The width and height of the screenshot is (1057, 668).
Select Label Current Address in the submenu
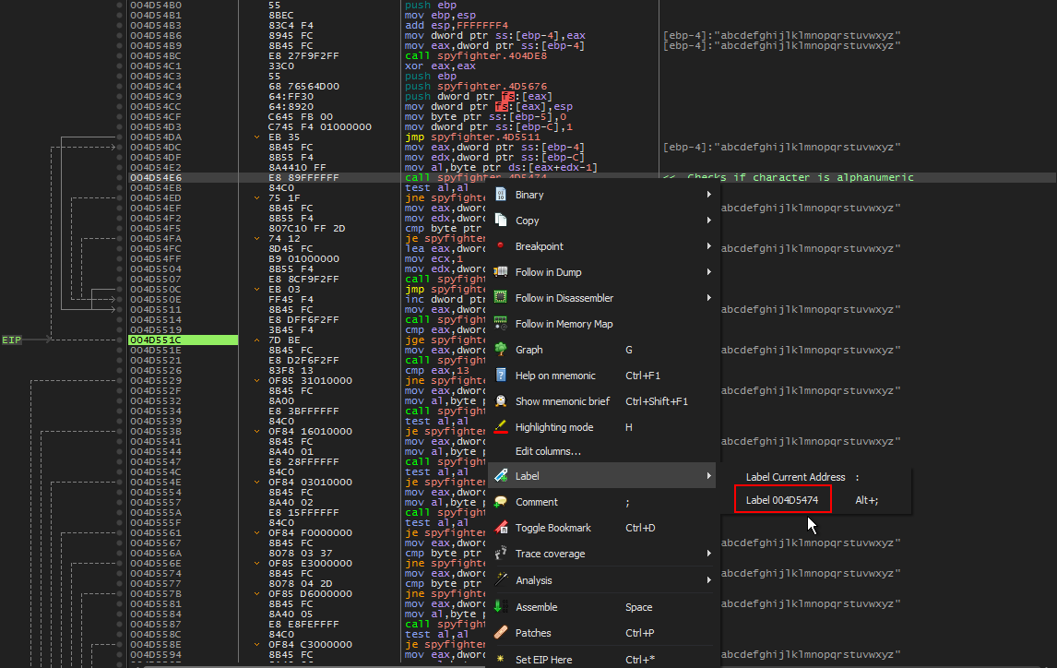[795, 477]
